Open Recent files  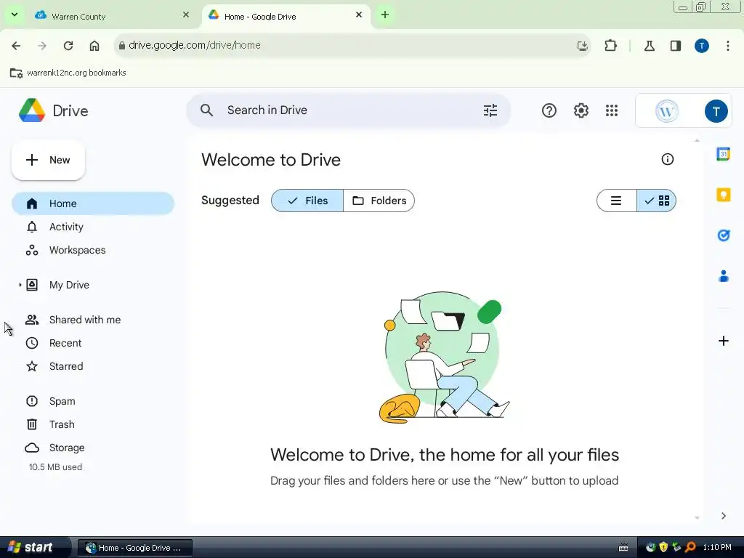pyautogui.click(x=93, y=343)
